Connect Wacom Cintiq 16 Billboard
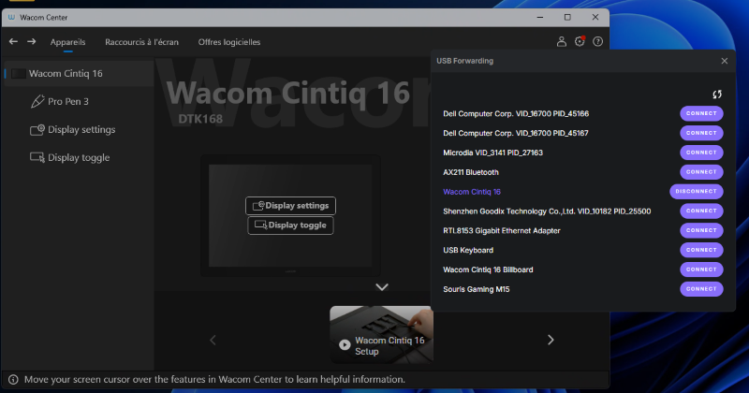 pos(701,269)
